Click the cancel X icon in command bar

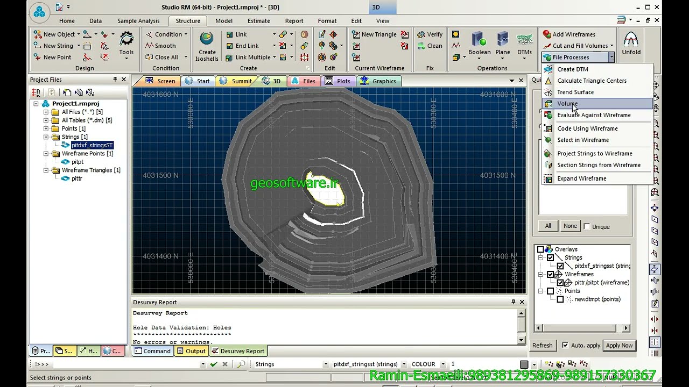click(x=225, y=364)
